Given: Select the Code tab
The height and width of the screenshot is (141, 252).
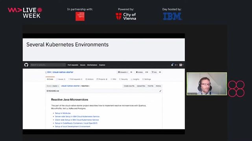Looking at the screenshot, I should [50, 79].
